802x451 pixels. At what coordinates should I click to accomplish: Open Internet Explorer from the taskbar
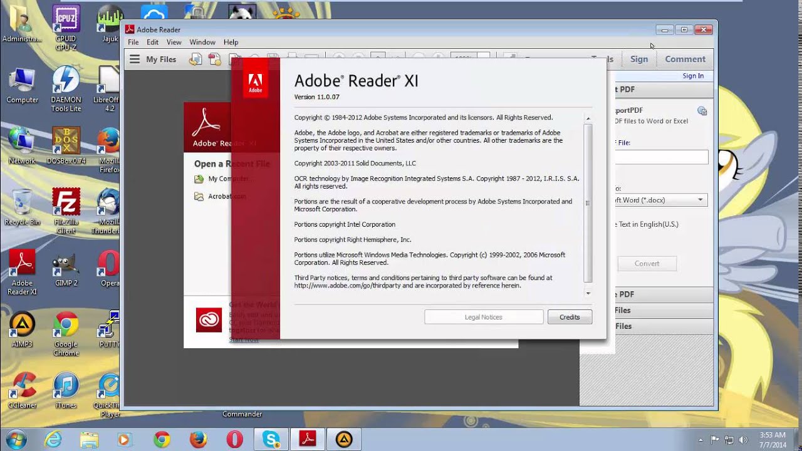(x=53, y=440)
